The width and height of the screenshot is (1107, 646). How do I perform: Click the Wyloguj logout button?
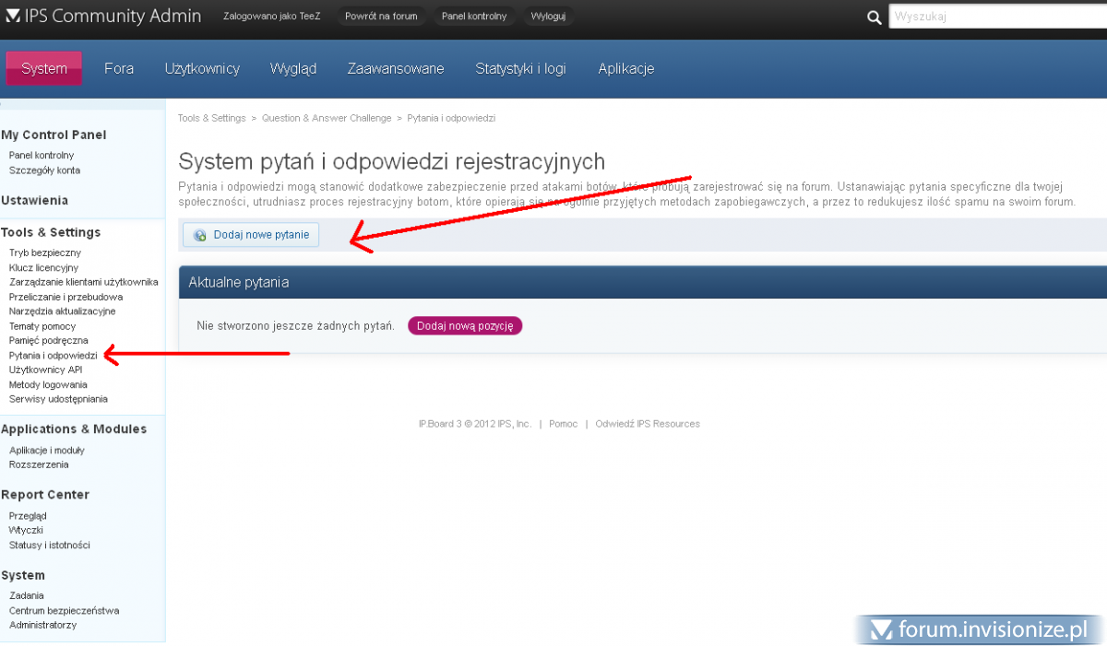548,17
